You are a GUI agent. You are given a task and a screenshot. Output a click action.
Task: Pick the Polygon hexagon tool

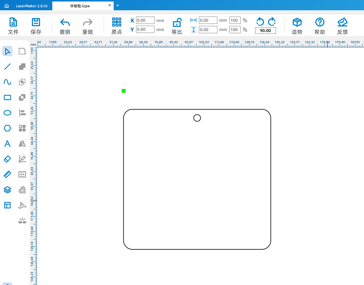pyautogui.click(x=7, y=128)
